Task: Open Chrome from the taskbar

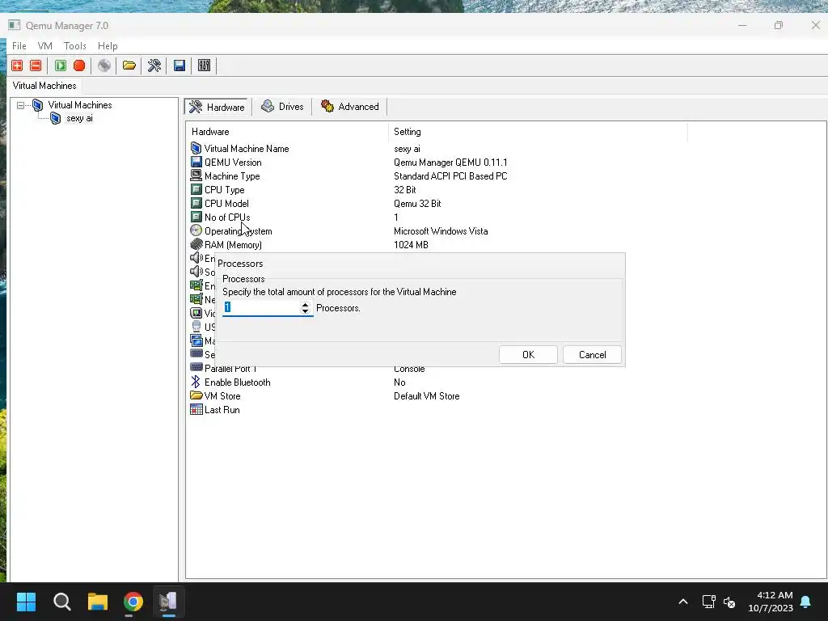Action: pyautogui.click(x=133, y=602)
